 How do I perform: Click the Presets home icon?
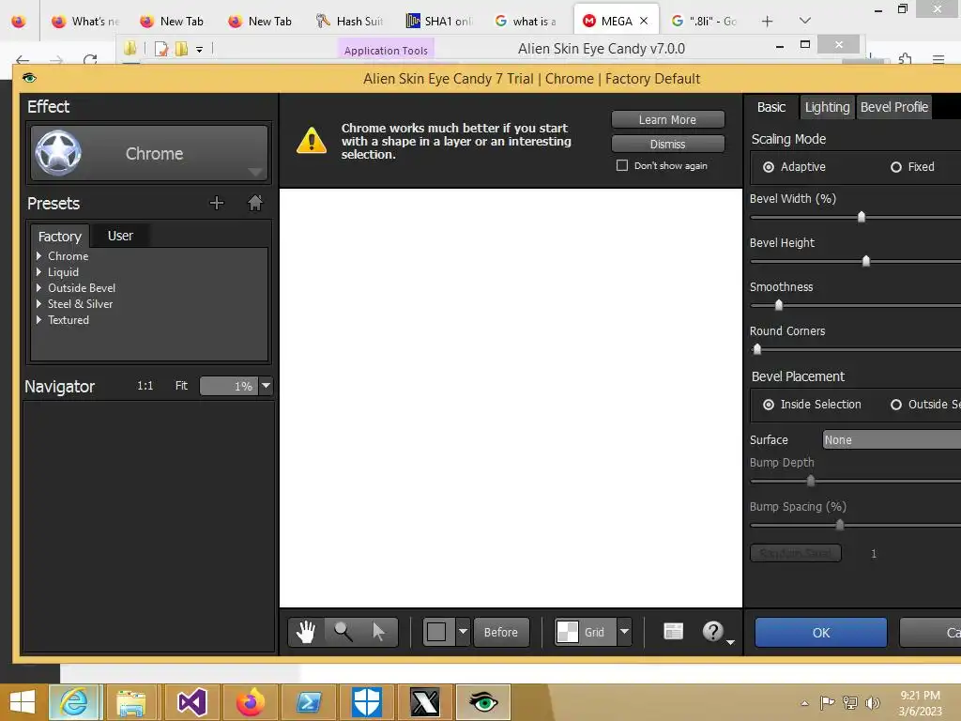pos(255,203)
